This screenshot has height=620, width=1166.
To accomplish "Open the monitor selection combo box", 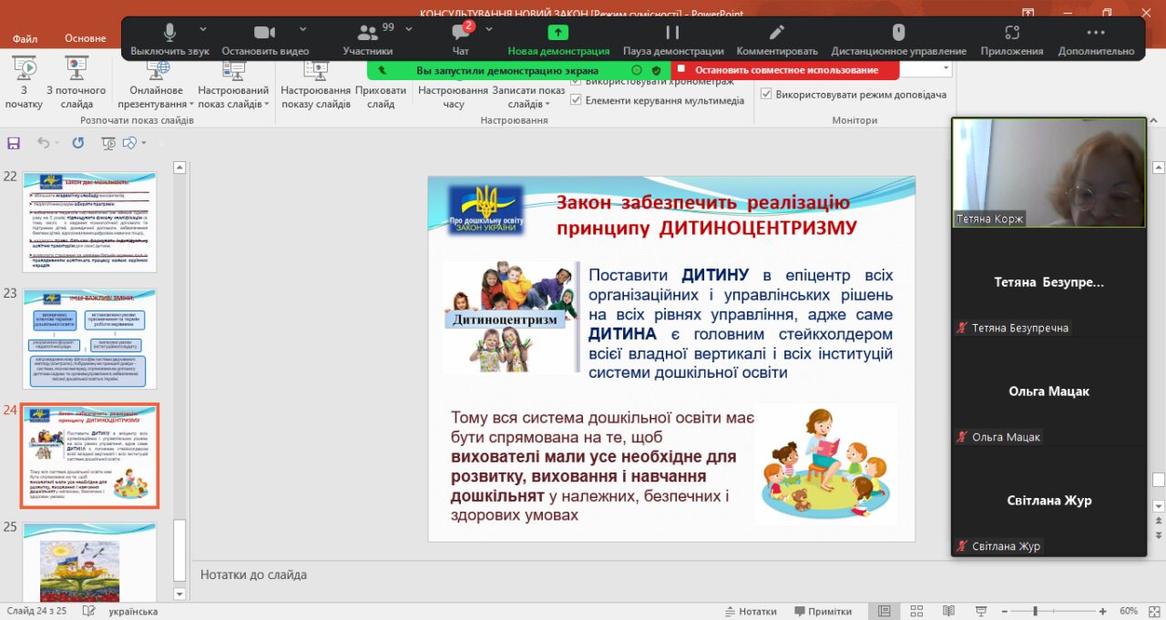I will (925, 68).
